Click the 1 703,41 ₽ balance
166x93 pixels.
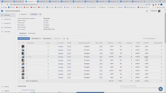click(153, 11)
